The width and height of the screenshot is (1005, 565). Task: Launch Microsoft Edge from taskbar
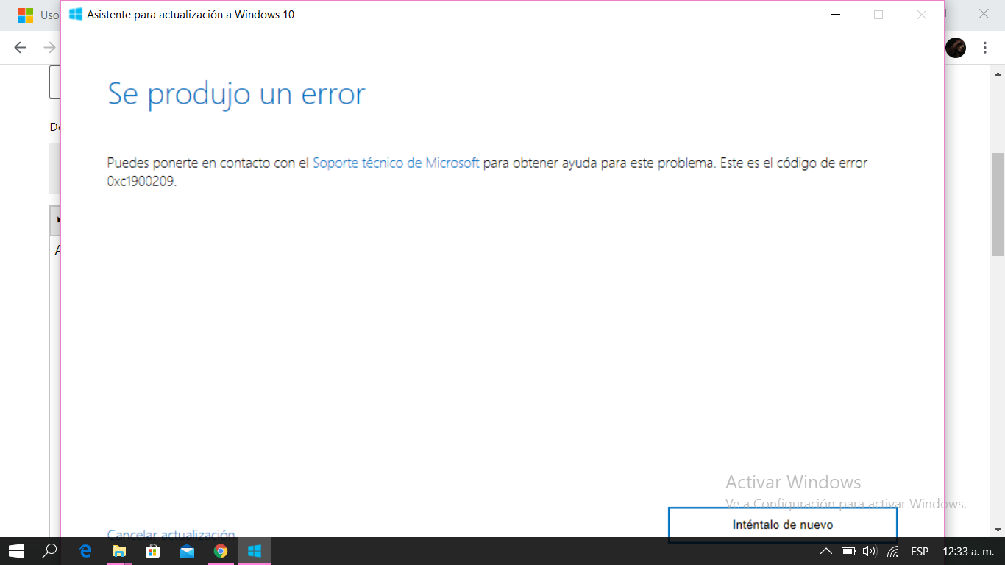pos(85,551)
